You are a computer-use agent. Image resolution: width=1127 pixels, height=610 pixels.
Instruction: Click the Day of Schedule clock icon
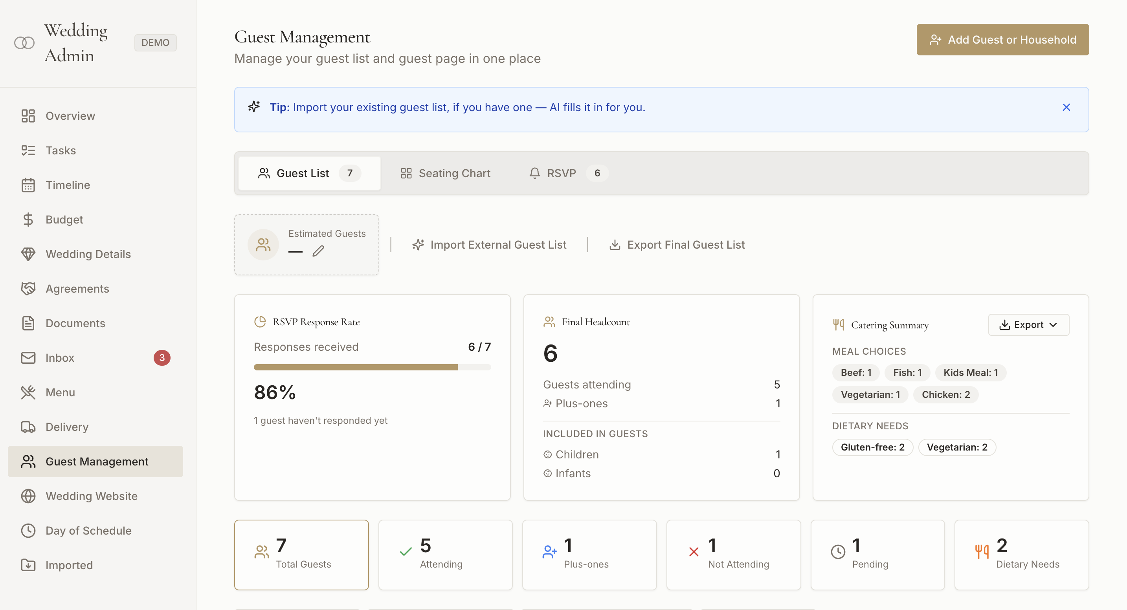point(28,530)
